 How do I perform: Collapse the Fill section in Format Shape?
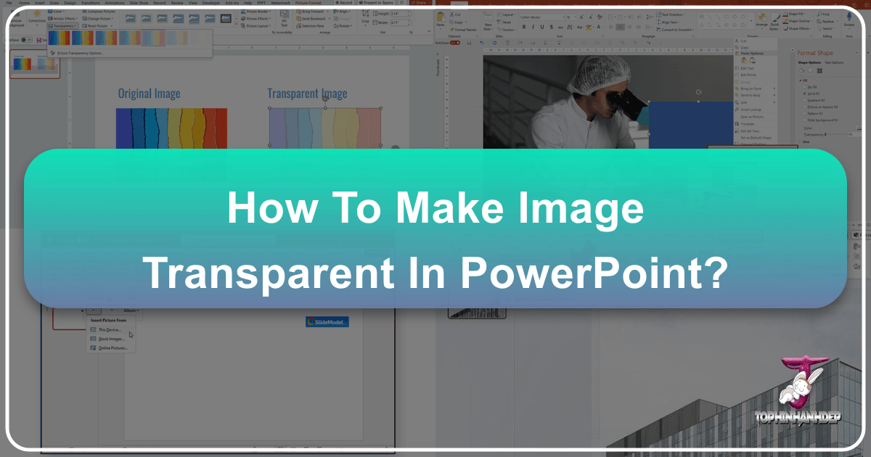(801, 81)
